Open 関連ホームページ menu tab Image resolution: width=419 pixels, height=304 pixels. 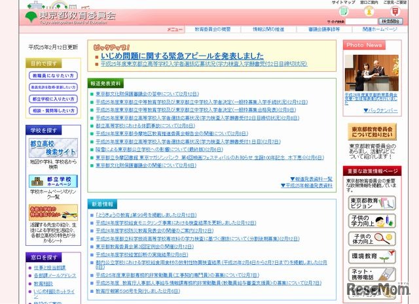[380, 29]
